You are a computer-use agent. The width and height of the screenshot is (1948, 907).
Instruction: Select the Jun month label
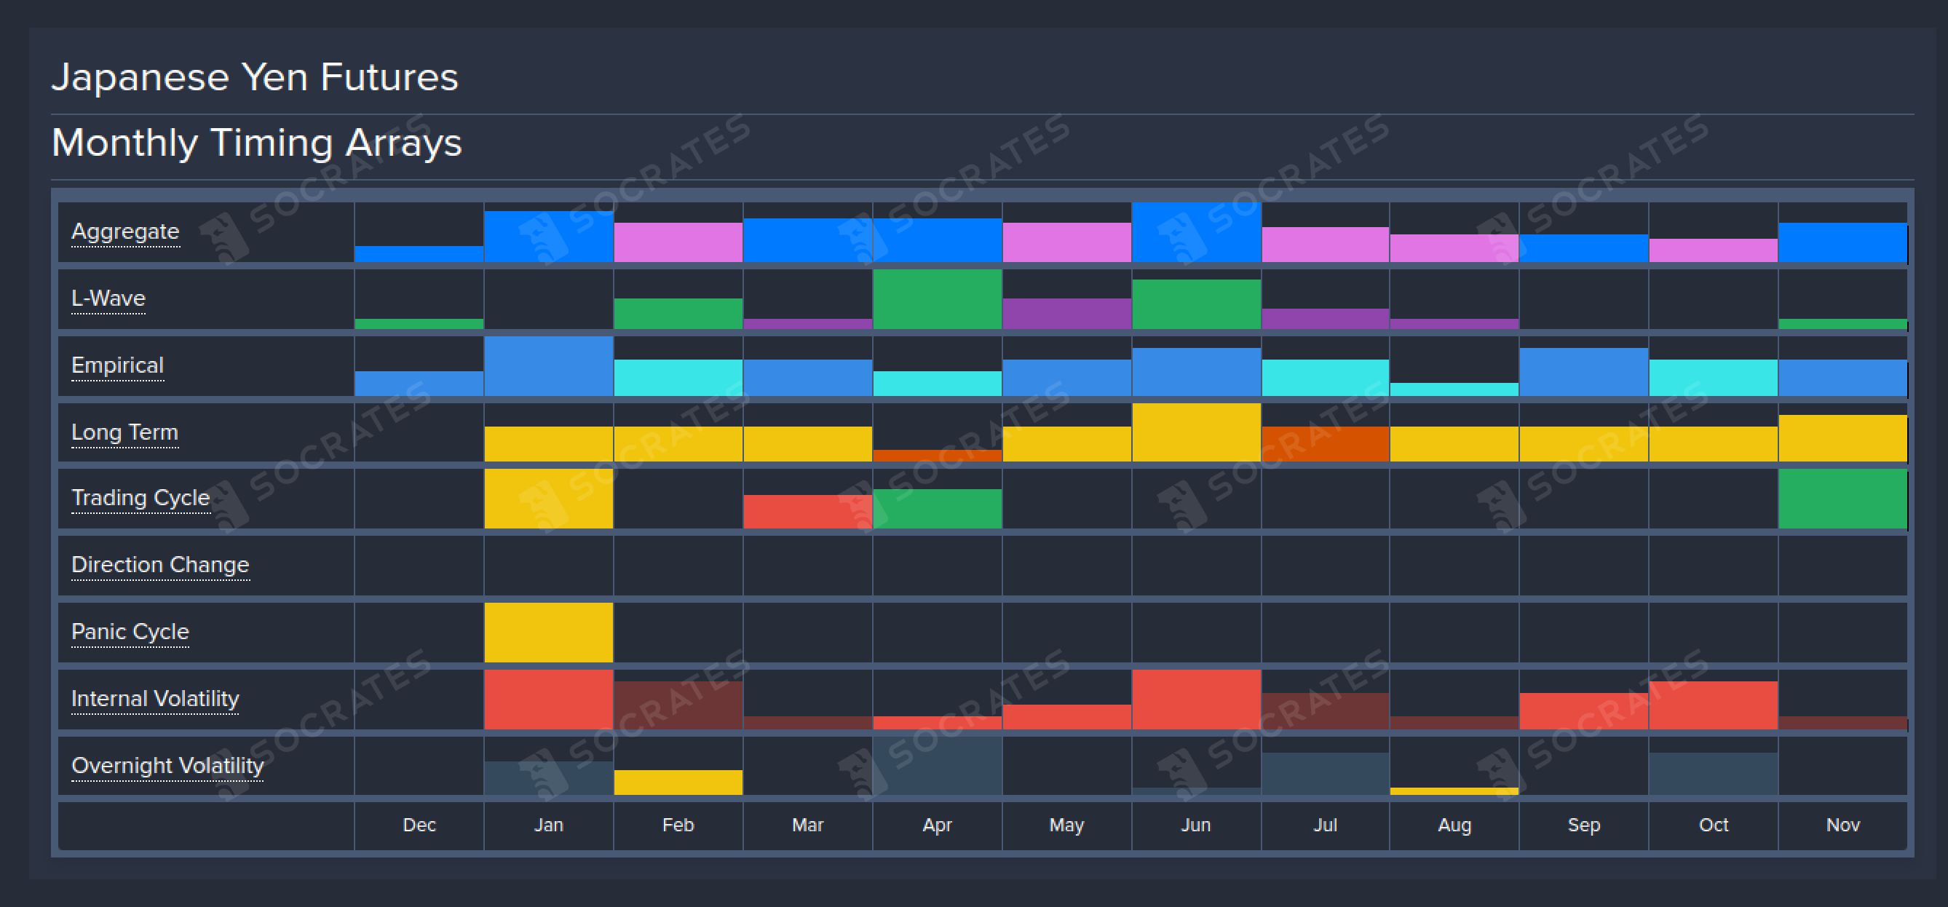[x=1195, y=825]
